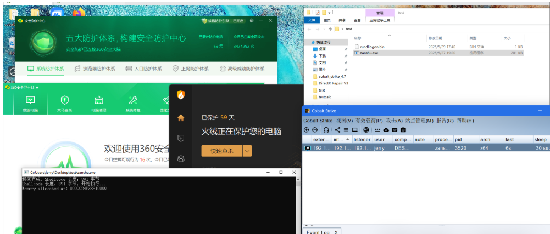Screen dimensions: 550x234
Task: Open the Huorong home icon in sidebar
Action: (x=181, y=118)
